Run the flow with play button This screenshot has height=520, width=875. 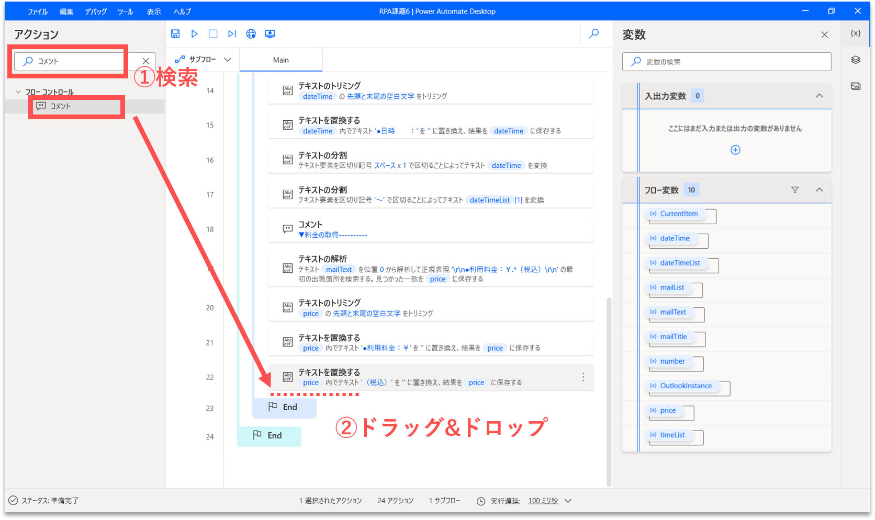194,34
